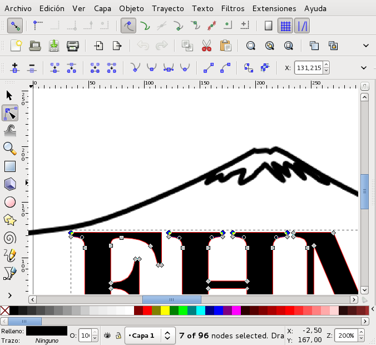Print the document

73,46
